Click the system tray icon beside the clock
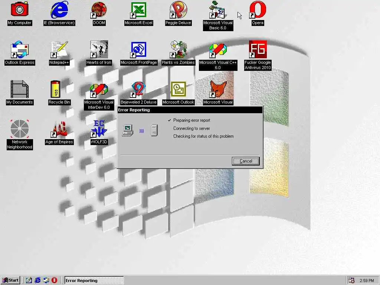This screenshot has width=380, height=285. click(x=351, y=281)
